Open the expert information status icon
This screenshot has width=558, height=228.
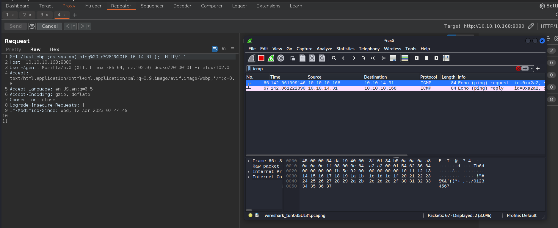click(x=250, y=215)
